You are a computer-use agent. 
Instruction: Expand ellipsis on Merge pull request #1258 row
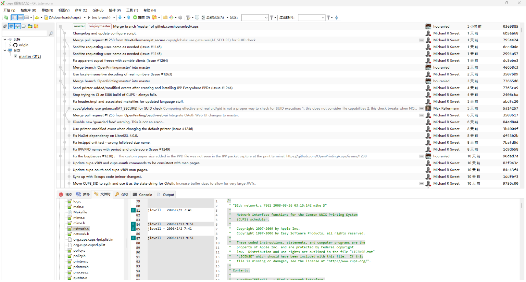421,40
